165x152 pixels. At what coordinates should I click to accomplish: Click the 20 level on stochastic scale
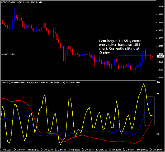coord(158,134)
